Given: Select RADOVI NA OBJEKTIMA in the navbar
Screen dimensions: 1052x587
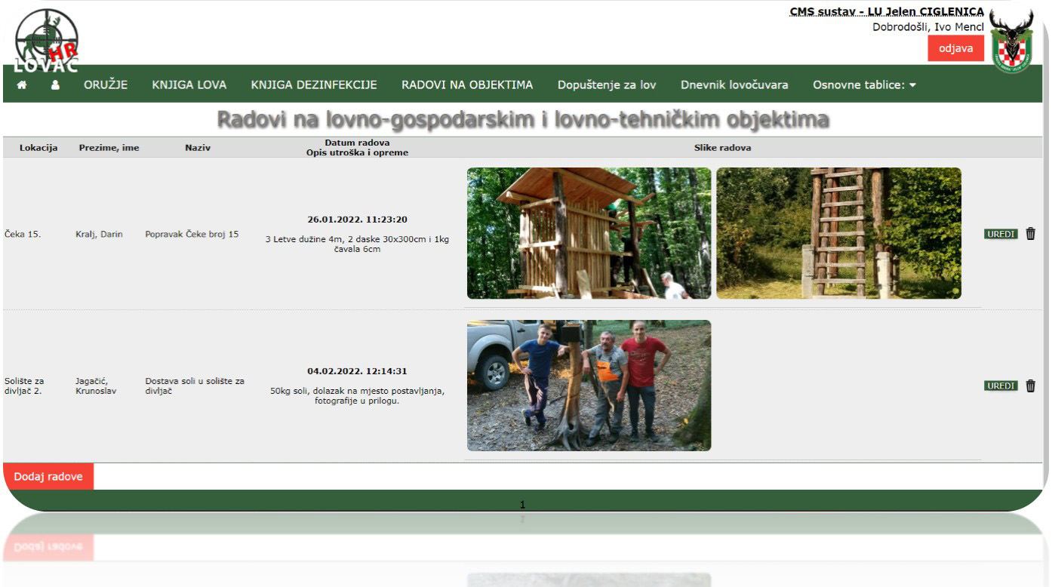Looking at the screenshot, I should tap(466, 85).
